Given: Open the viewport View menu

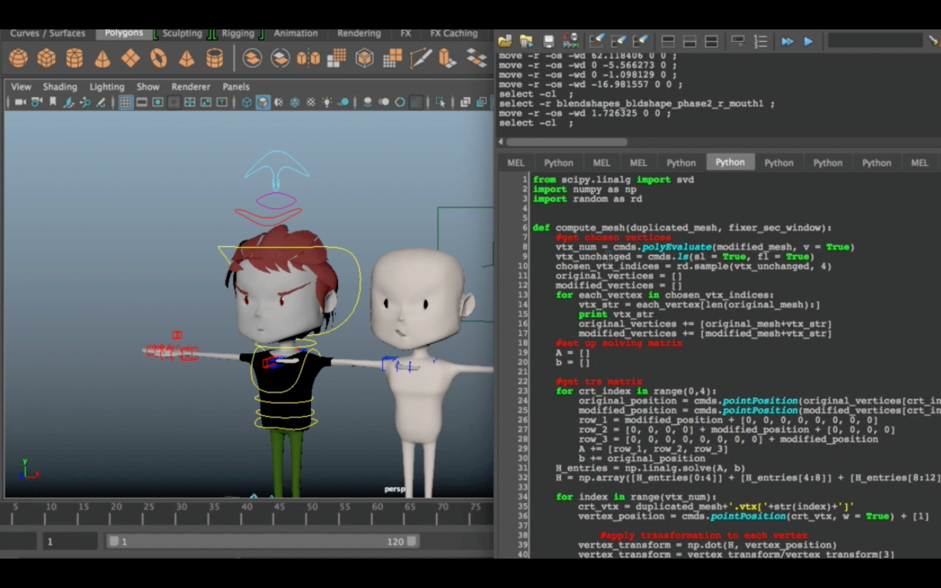Looking at the screenshot, I should pyautogui.click(x=21, y=87).
